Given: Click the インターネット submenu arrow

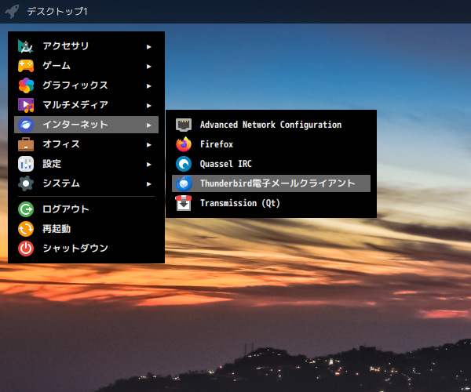Looking at the screenshot, I should coord(148,125).
